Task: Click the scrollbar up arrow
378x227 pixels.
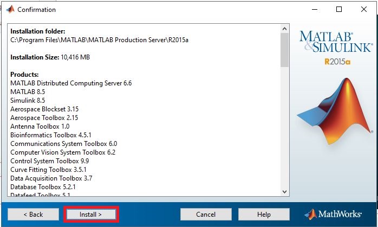Action: point(284,29)
